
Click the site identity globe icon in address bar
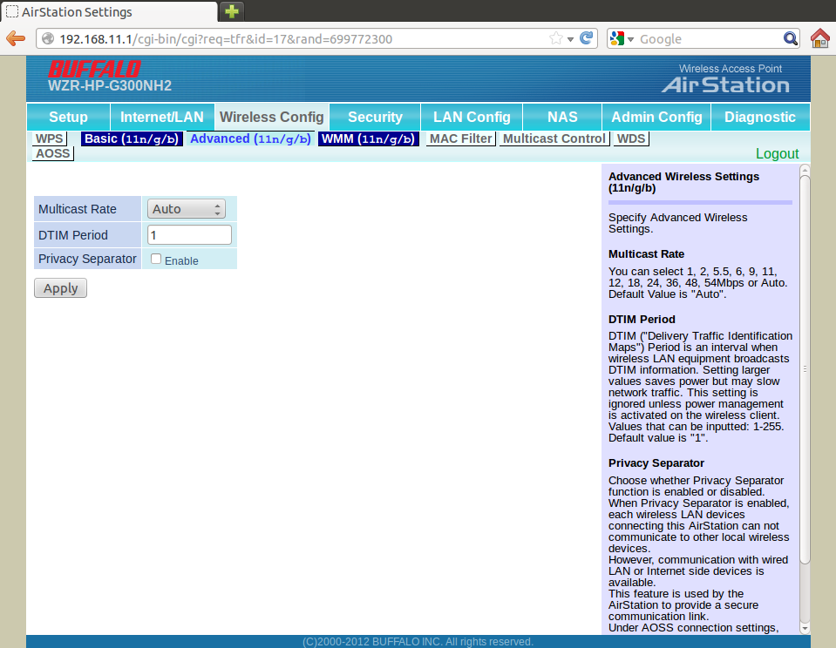click(48, 38)
